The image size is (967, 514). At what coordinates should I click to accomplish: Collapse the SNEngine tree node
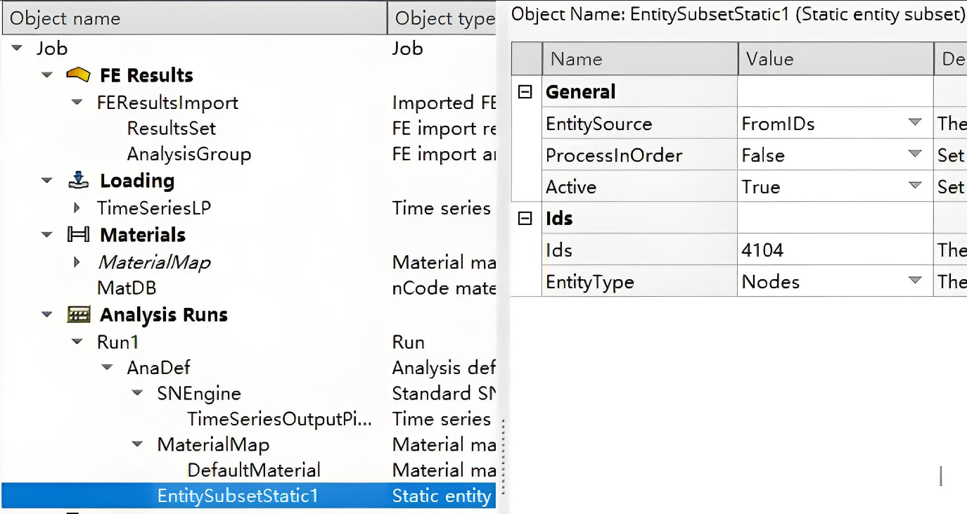click(x=138, y=394)
